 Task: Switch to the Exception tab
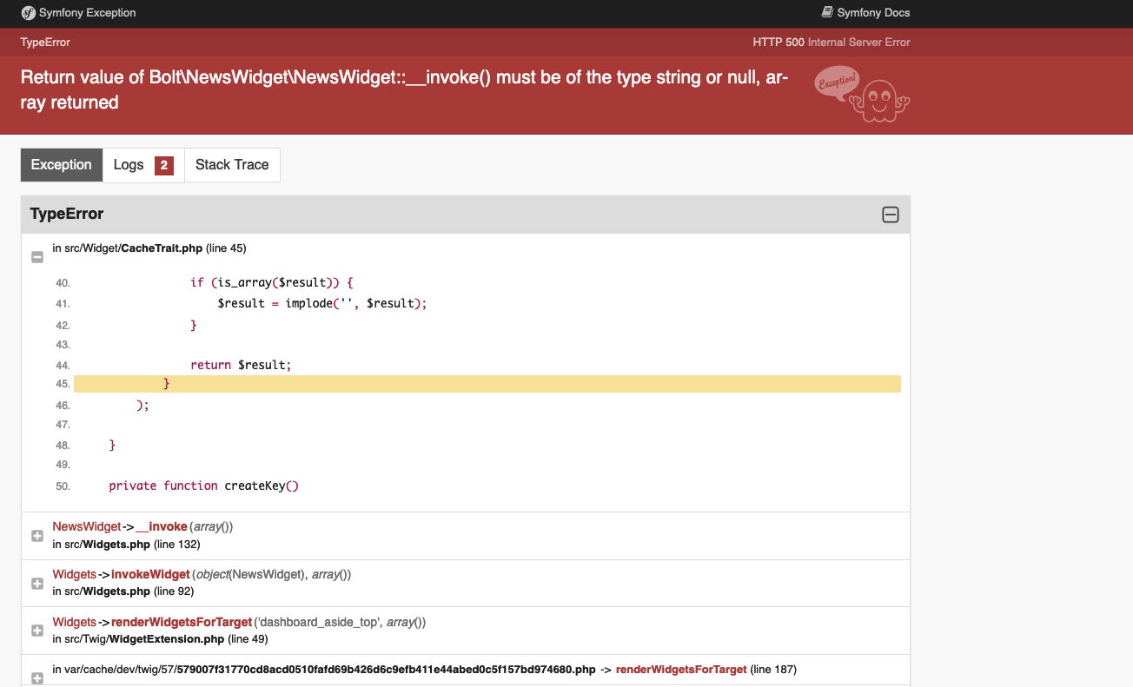click(61, 165)
